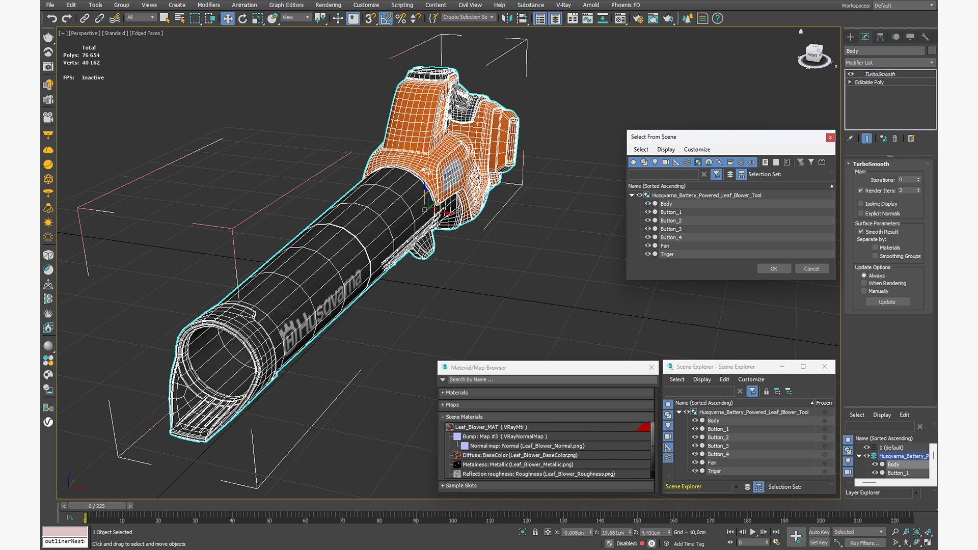The height and width of the screenshot is (550, 978).
Task: Click the Zoom magnifier in navigation controls
Action: point(895,532)
